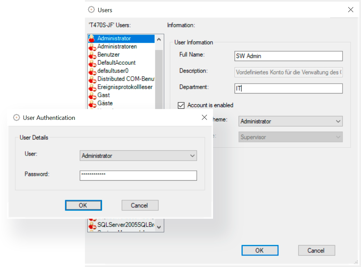
Task: Click the gear icon in the Users title bar
Action: coord(91,10)
